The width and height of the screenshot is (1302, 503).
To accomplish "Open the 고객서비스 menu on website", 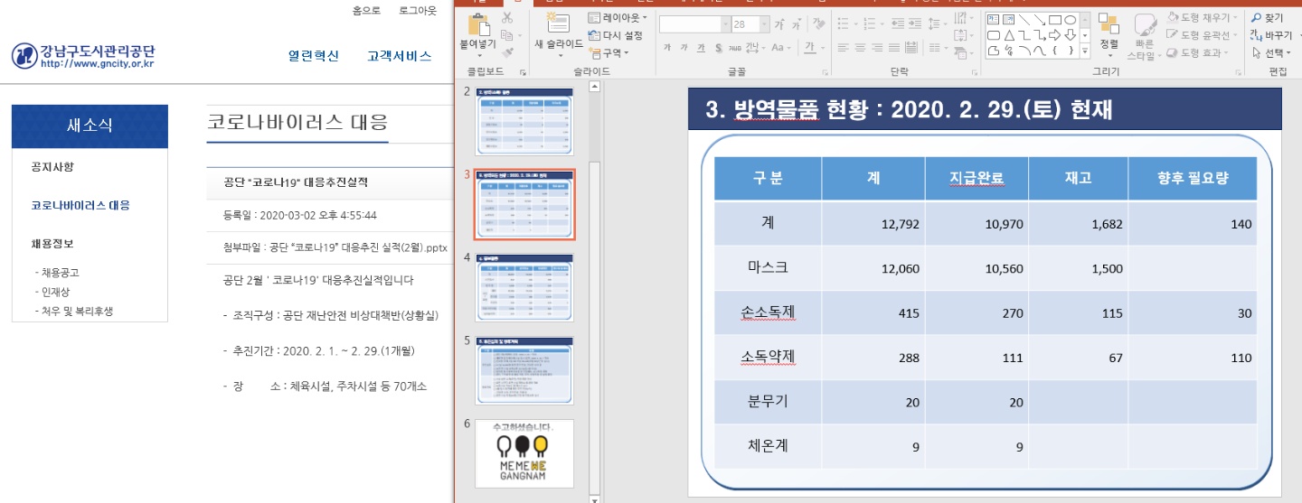I will 399,56.
